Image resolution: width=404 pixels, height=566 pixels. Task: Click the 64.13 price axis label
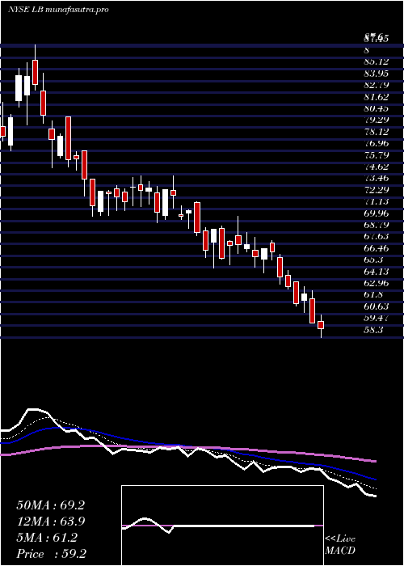pos(377,271)
